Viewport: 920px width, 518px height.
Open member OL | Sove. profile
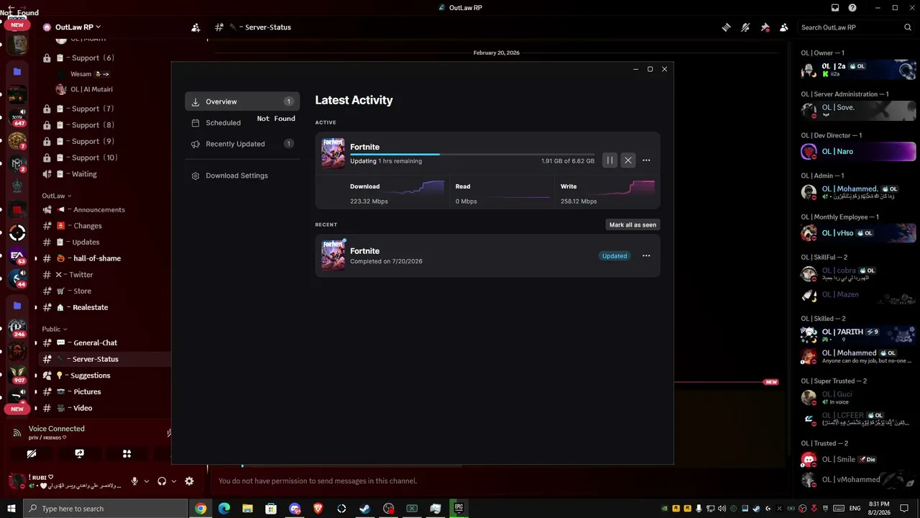point(858,110)
